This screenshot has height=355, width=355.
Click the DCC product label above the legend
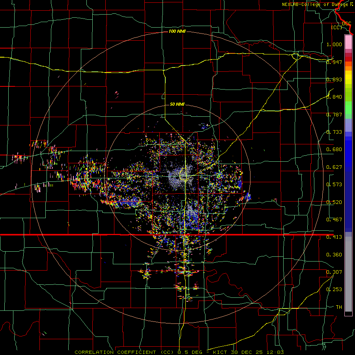point(347,24)
